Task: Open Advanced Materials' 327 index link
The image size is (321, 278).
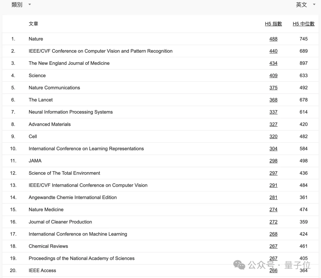Action: pos(273,124)
